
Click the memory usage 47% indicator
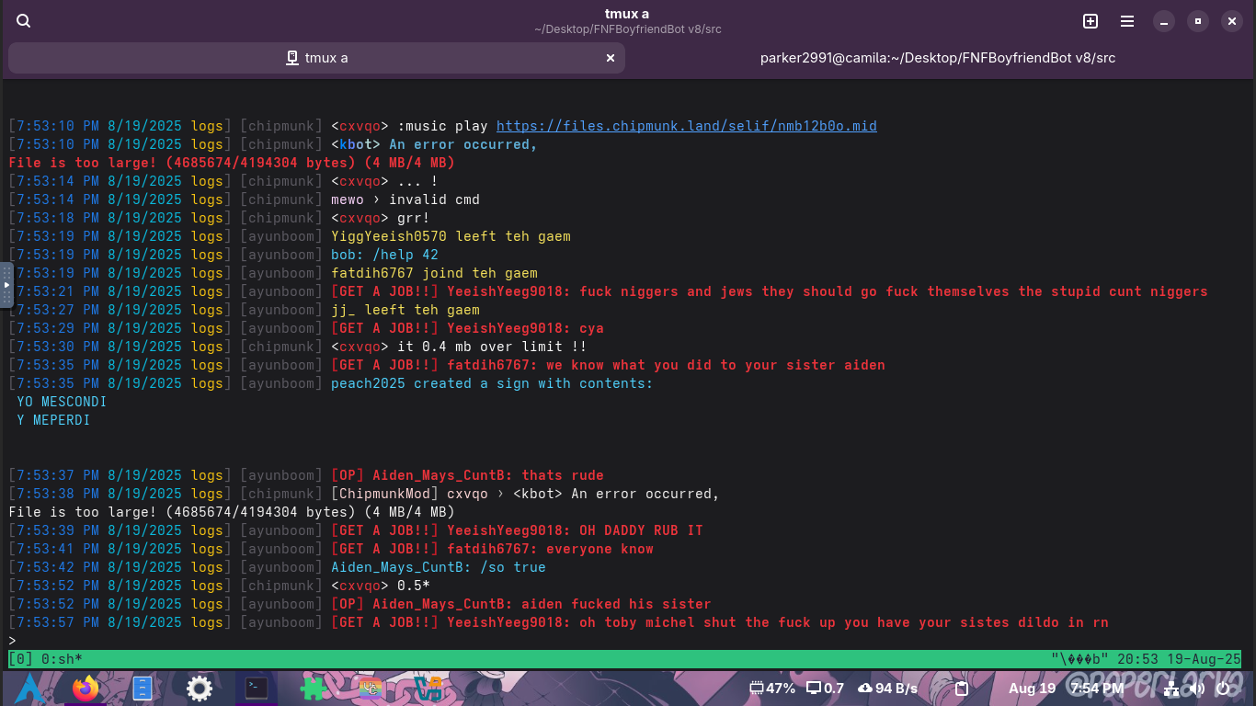[x=772, y=689]
